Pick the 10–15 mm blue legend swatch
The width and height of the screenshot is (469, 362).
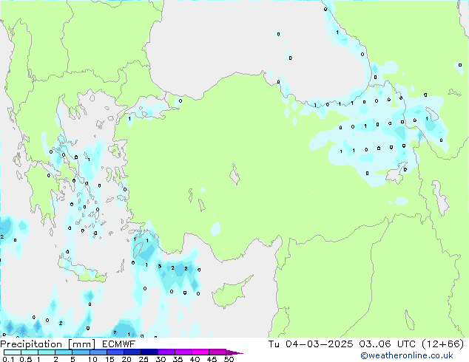click(x=98, y=352)
